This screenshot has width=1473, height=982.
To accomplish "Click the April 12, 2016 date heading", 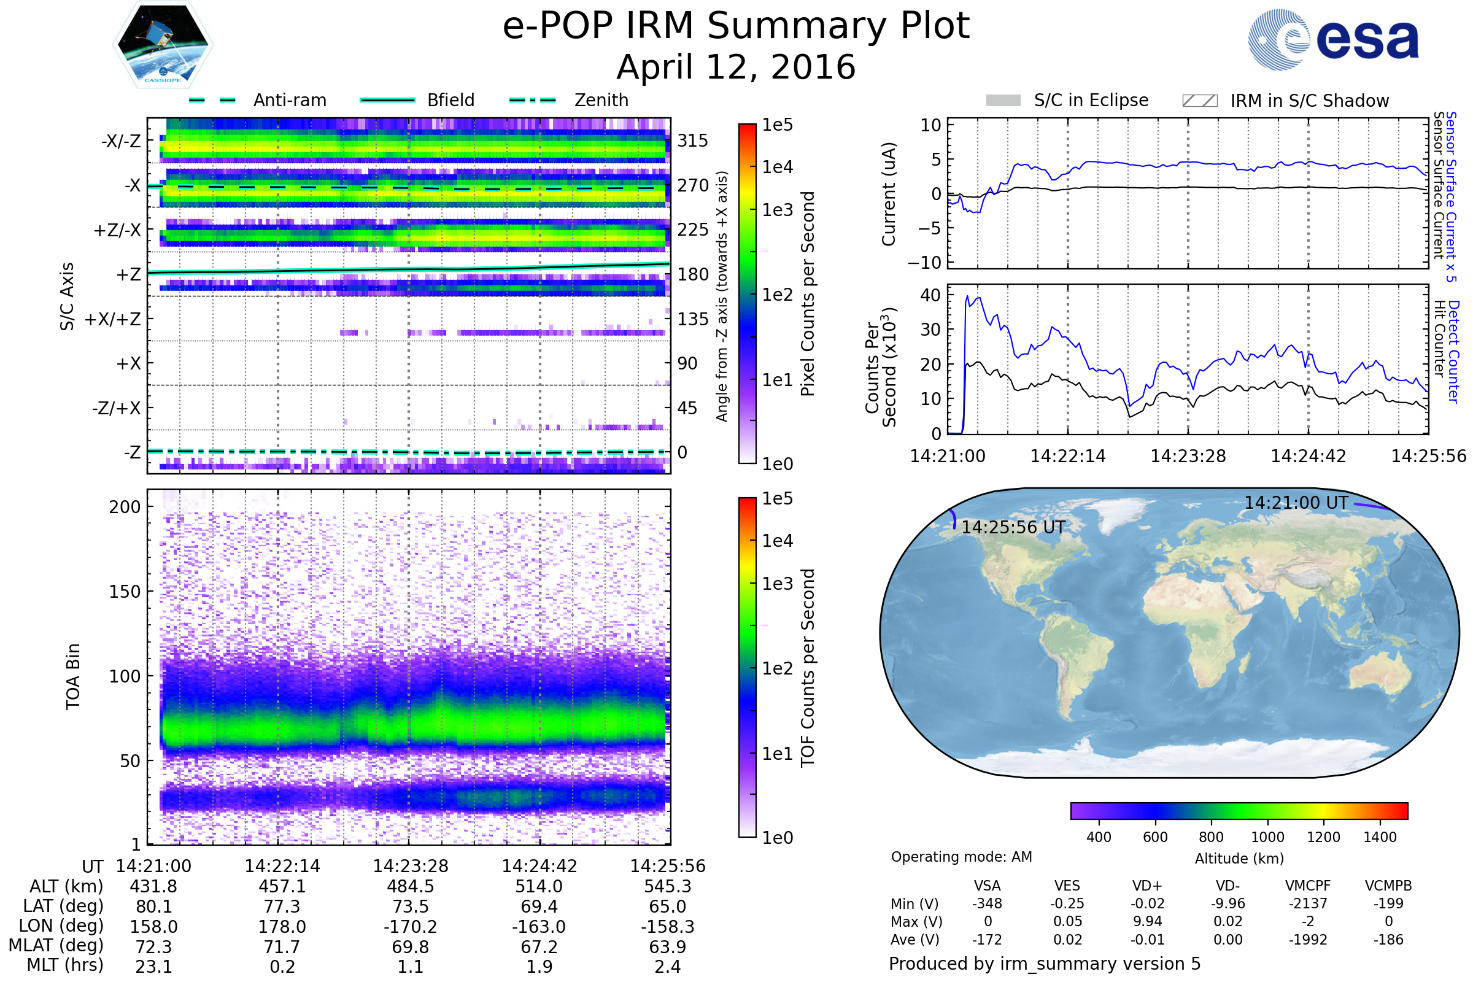I will (x=736, y=68).
